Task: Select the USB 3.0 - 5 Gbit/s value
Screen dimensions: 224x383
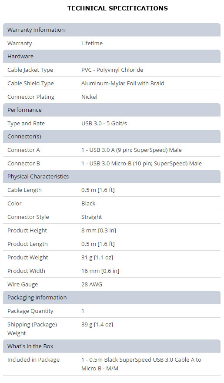Action: (104, 123)
